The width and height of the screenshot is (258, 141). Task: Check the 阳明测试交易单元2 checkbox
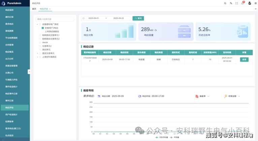[40, 39]
